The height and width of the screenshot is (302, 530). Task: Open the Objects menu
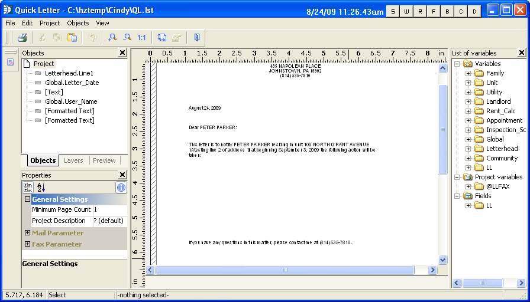(77, 23)
